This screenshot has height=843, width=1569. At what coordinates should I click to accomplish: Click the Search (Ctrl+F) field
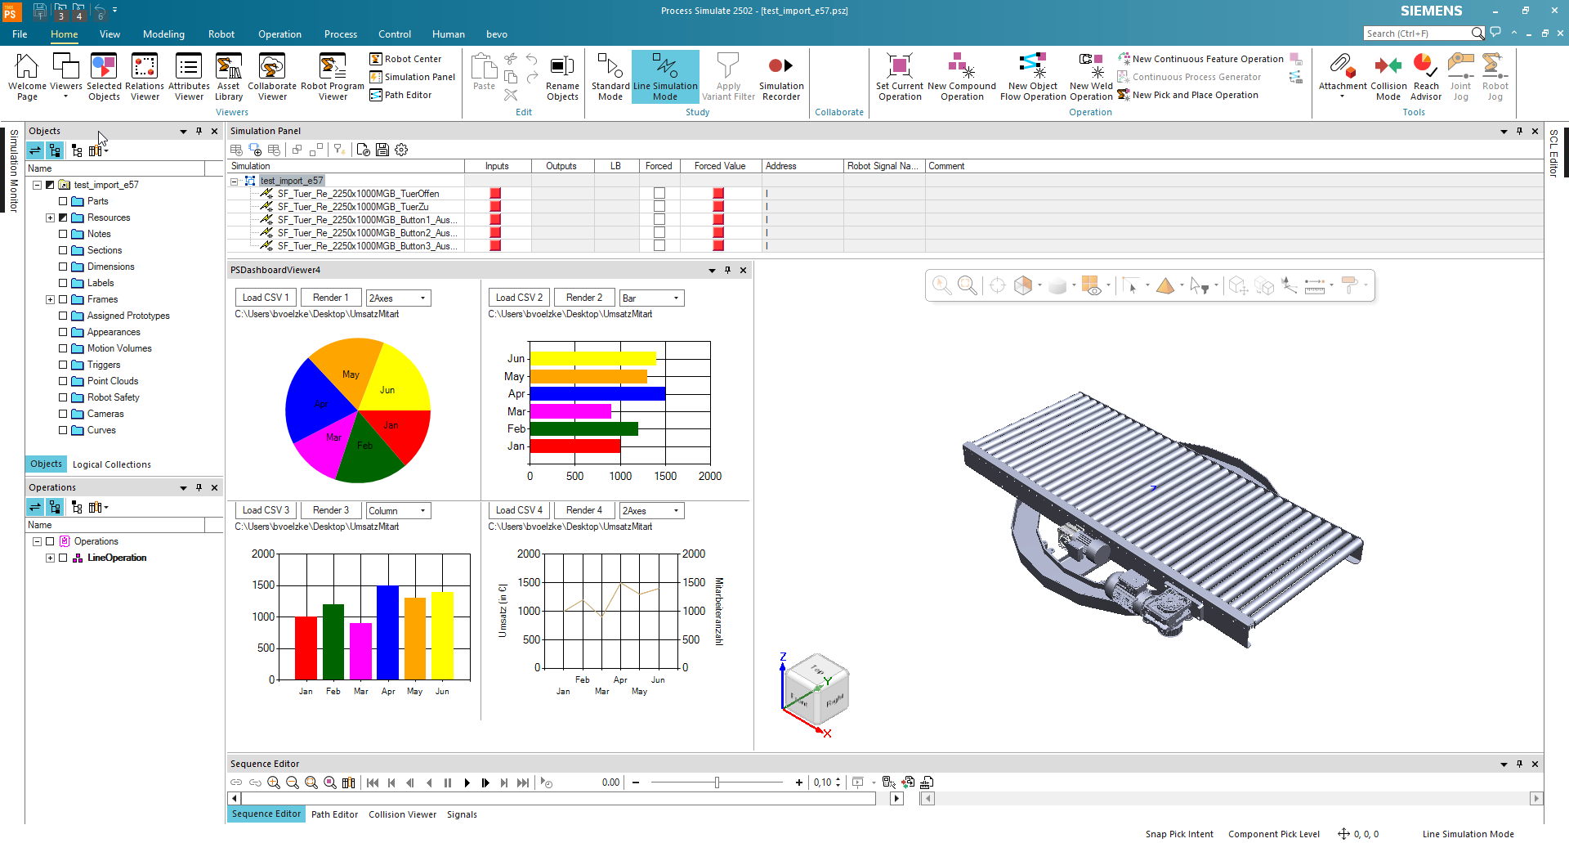(1418, 34)
